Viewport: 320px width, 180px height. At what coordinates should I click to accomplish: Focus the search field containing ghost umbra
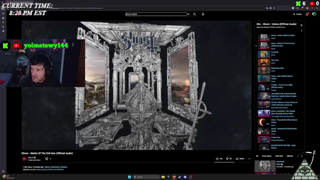point(156,14)
